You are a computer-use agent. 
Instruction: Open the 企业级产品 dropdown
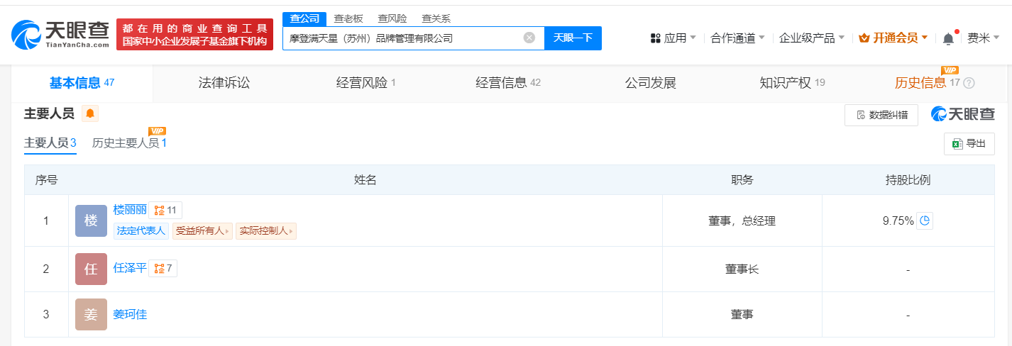pos(811,38)
